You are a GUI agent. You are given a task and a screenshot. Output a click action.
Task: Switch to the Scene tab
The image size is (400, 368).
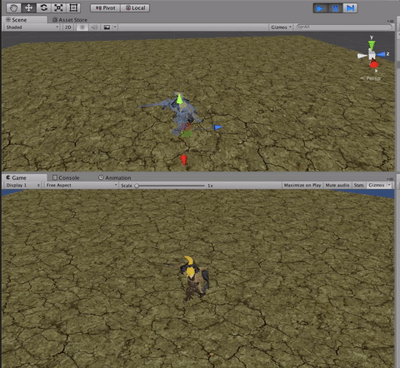(24, 20)
